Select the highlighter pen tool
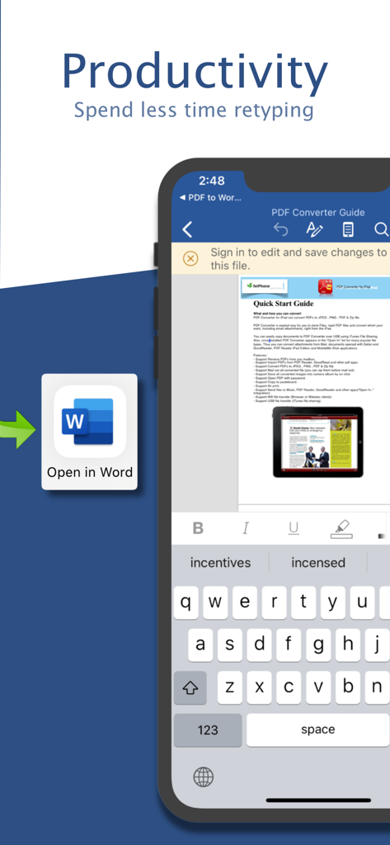 [341, 529]
